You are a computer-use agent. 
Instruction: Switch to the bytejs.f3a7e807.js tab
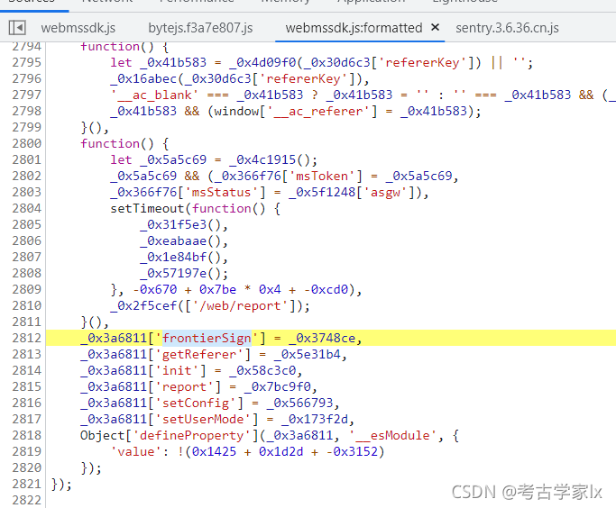coord(200,28)
